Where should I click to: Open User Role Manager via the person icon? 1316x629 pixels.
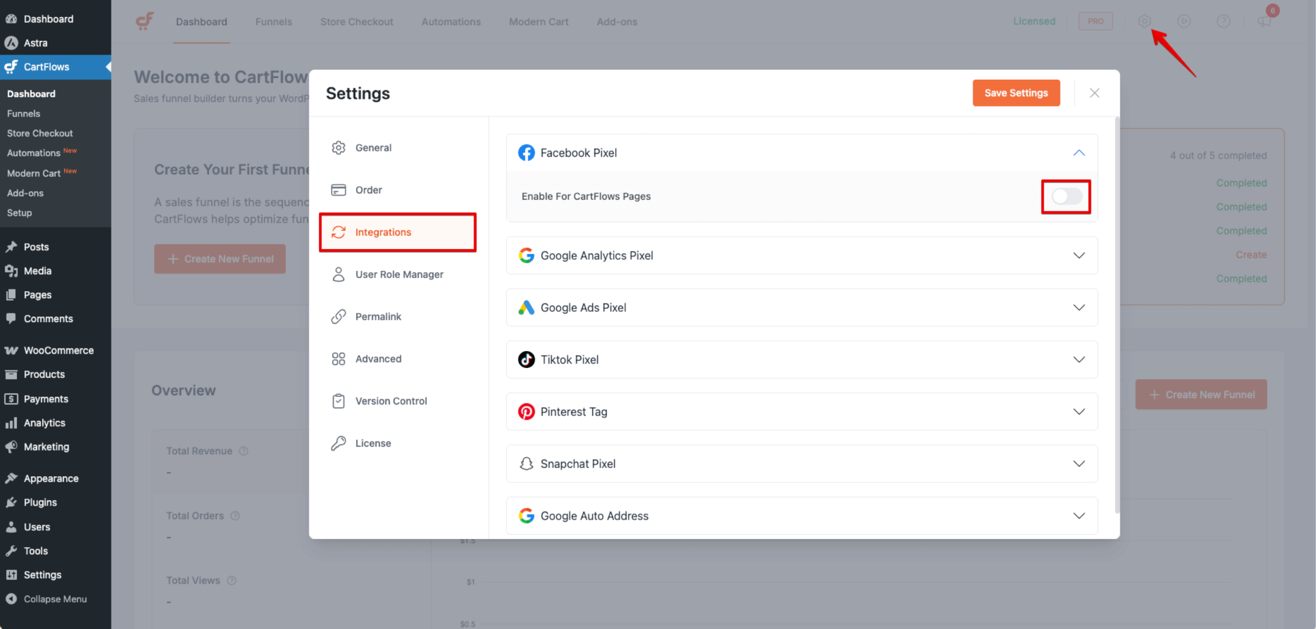tap(338, 274)
